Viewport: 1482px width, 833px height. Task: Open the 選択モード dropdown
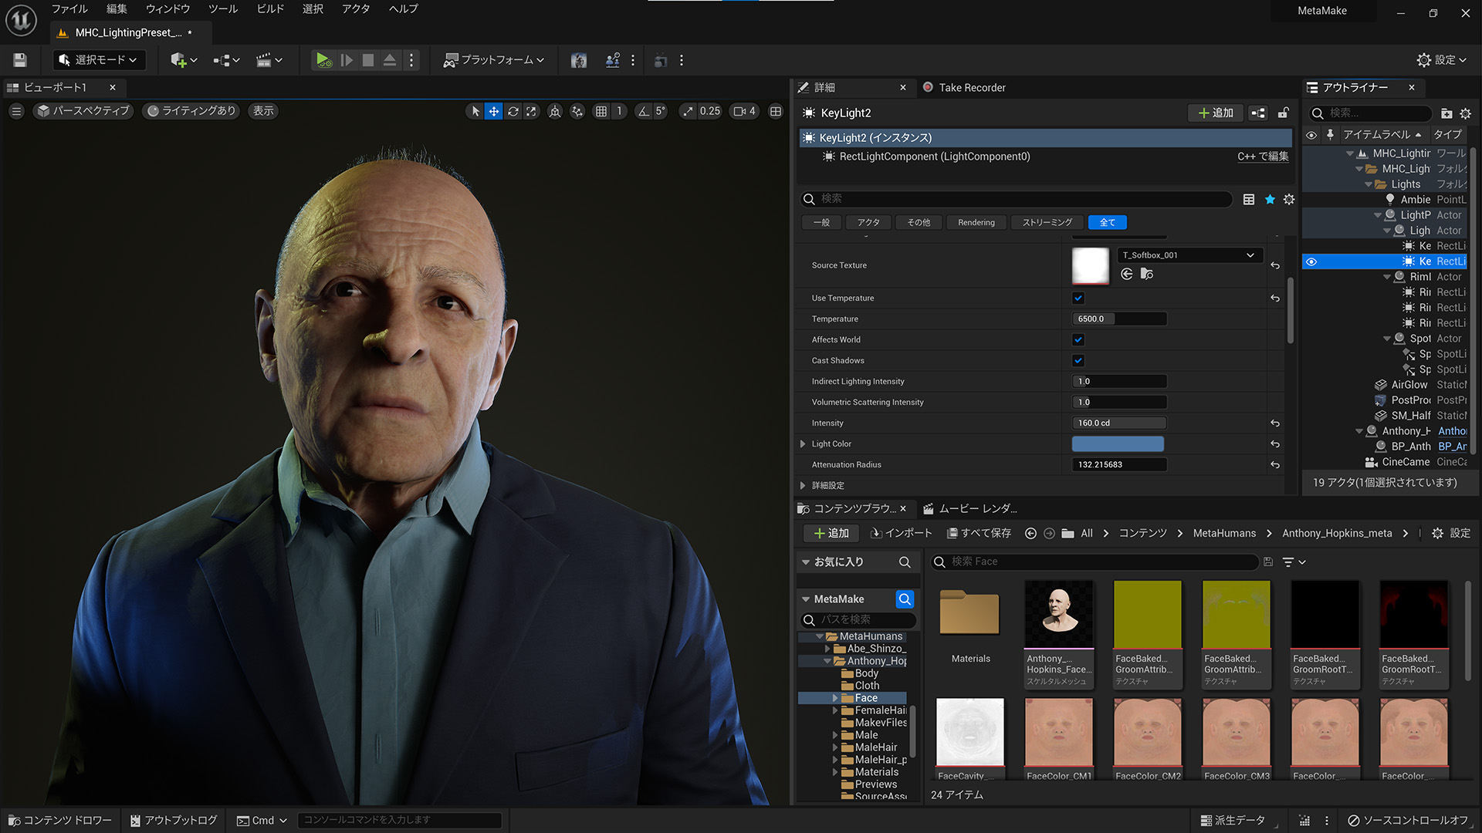[x=98, y=60]
